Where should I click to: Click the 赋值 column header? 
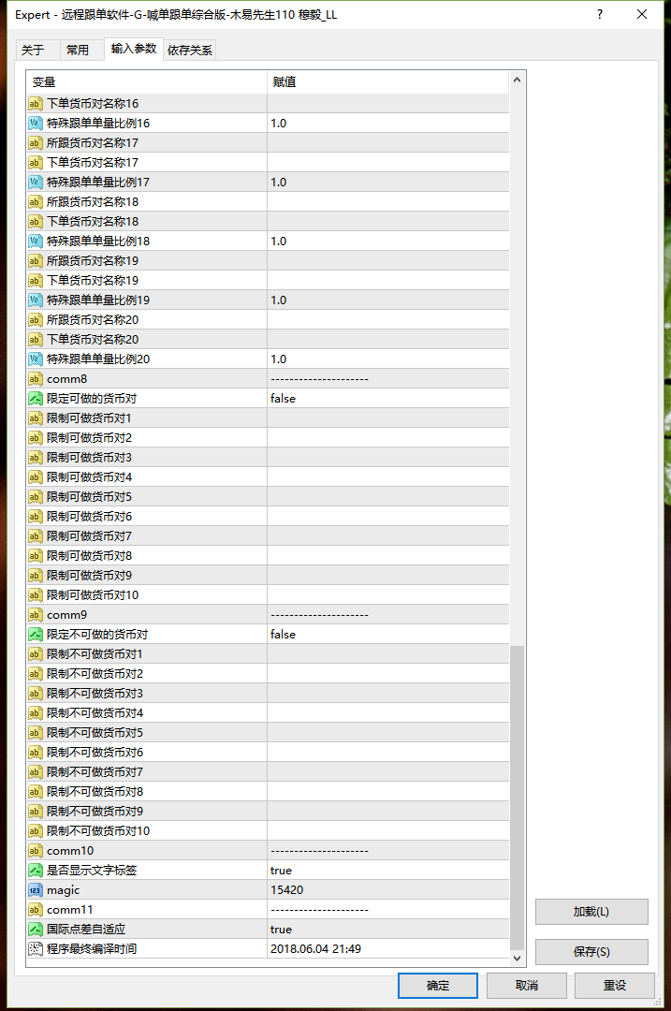388,81
